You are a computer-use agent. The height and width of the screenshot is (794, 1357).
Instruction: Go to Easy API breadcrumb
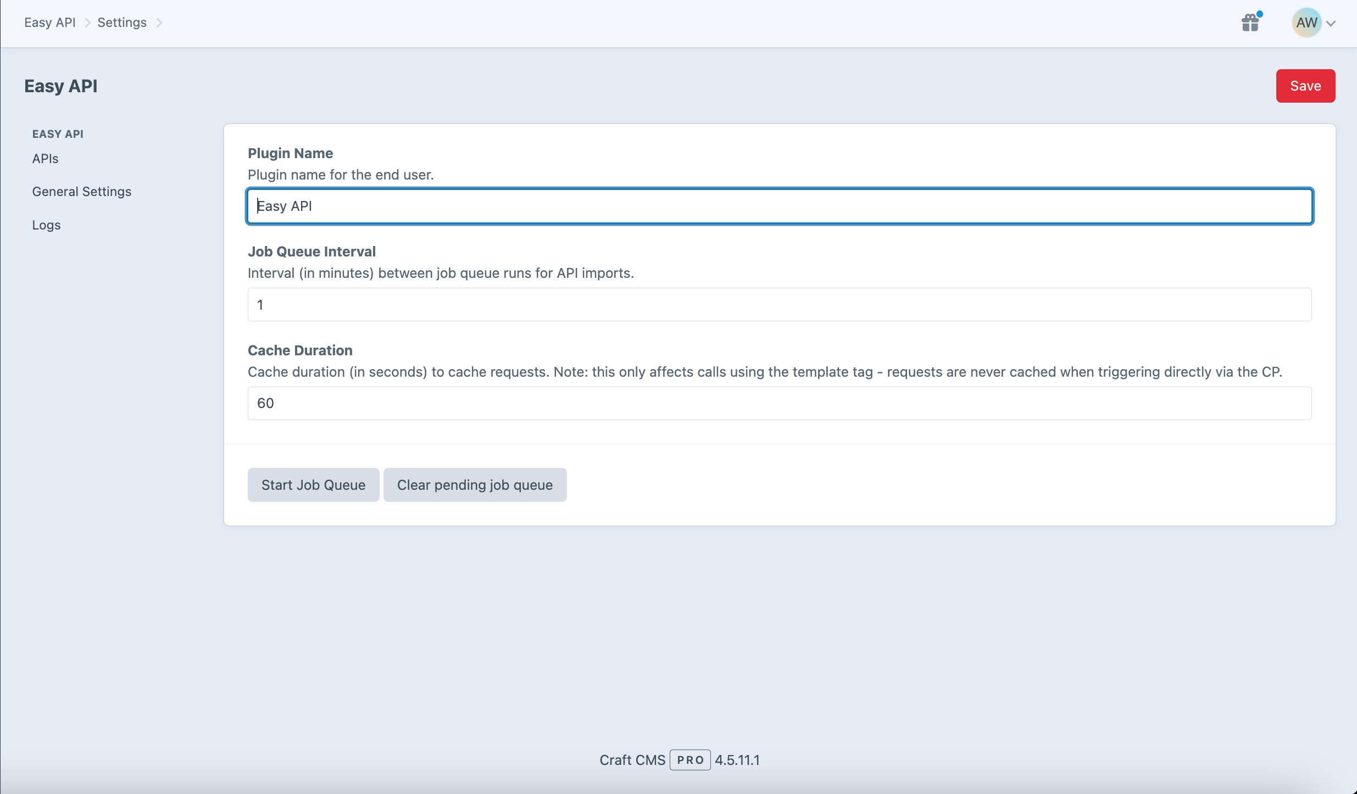coord(50,23)
